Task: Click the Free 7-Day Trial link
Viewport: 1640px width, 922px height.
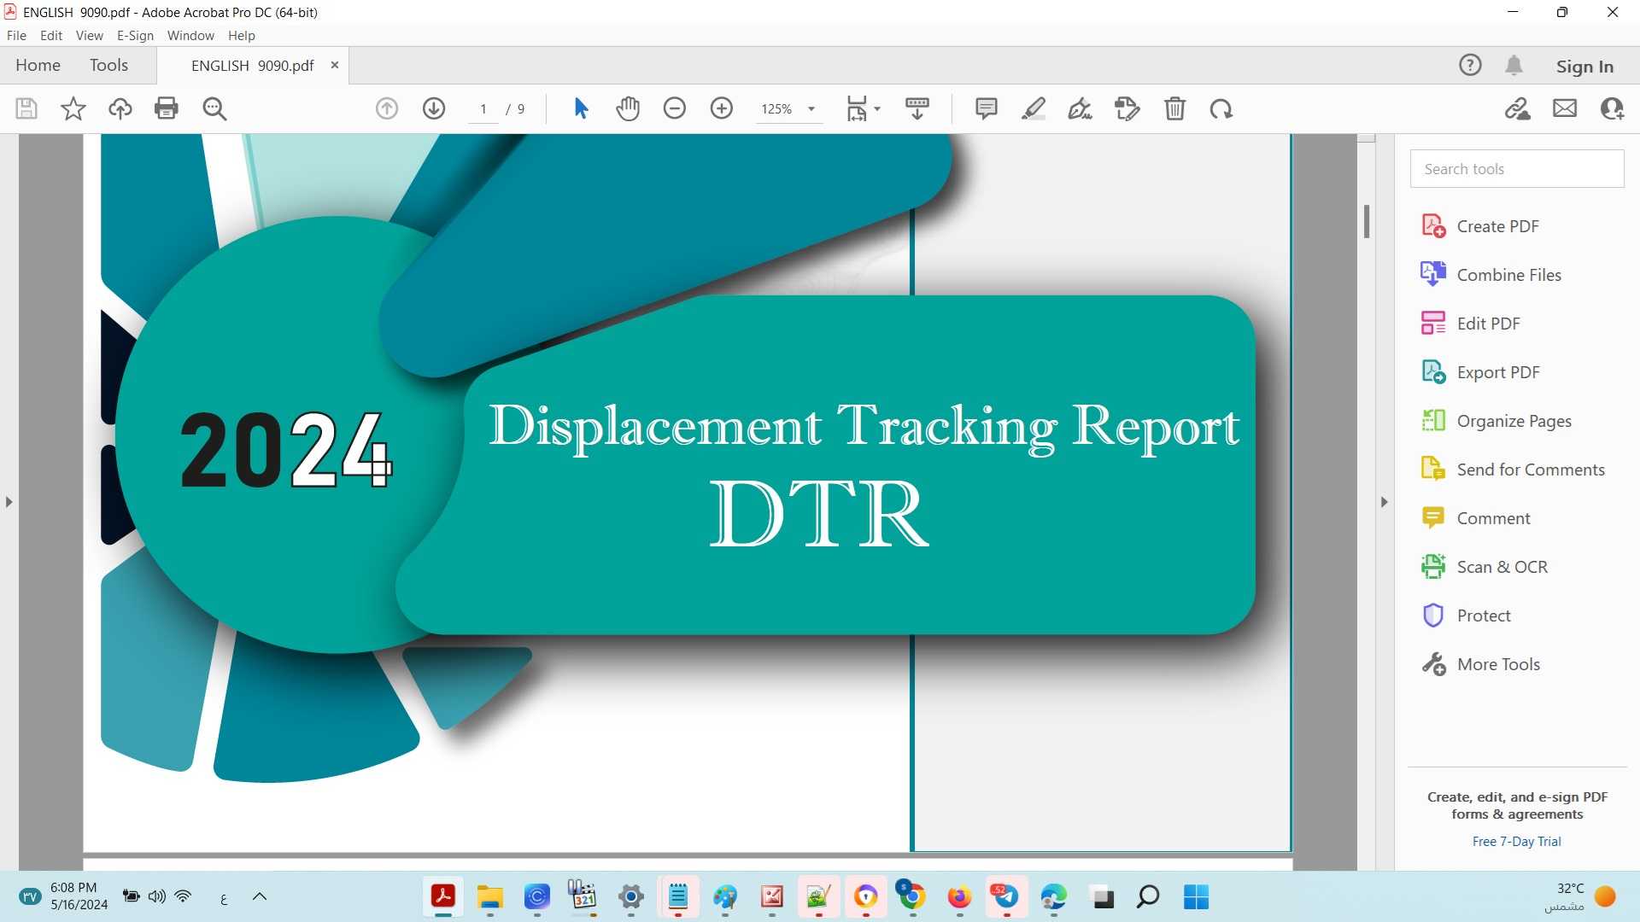Action: click(1515, 841)
